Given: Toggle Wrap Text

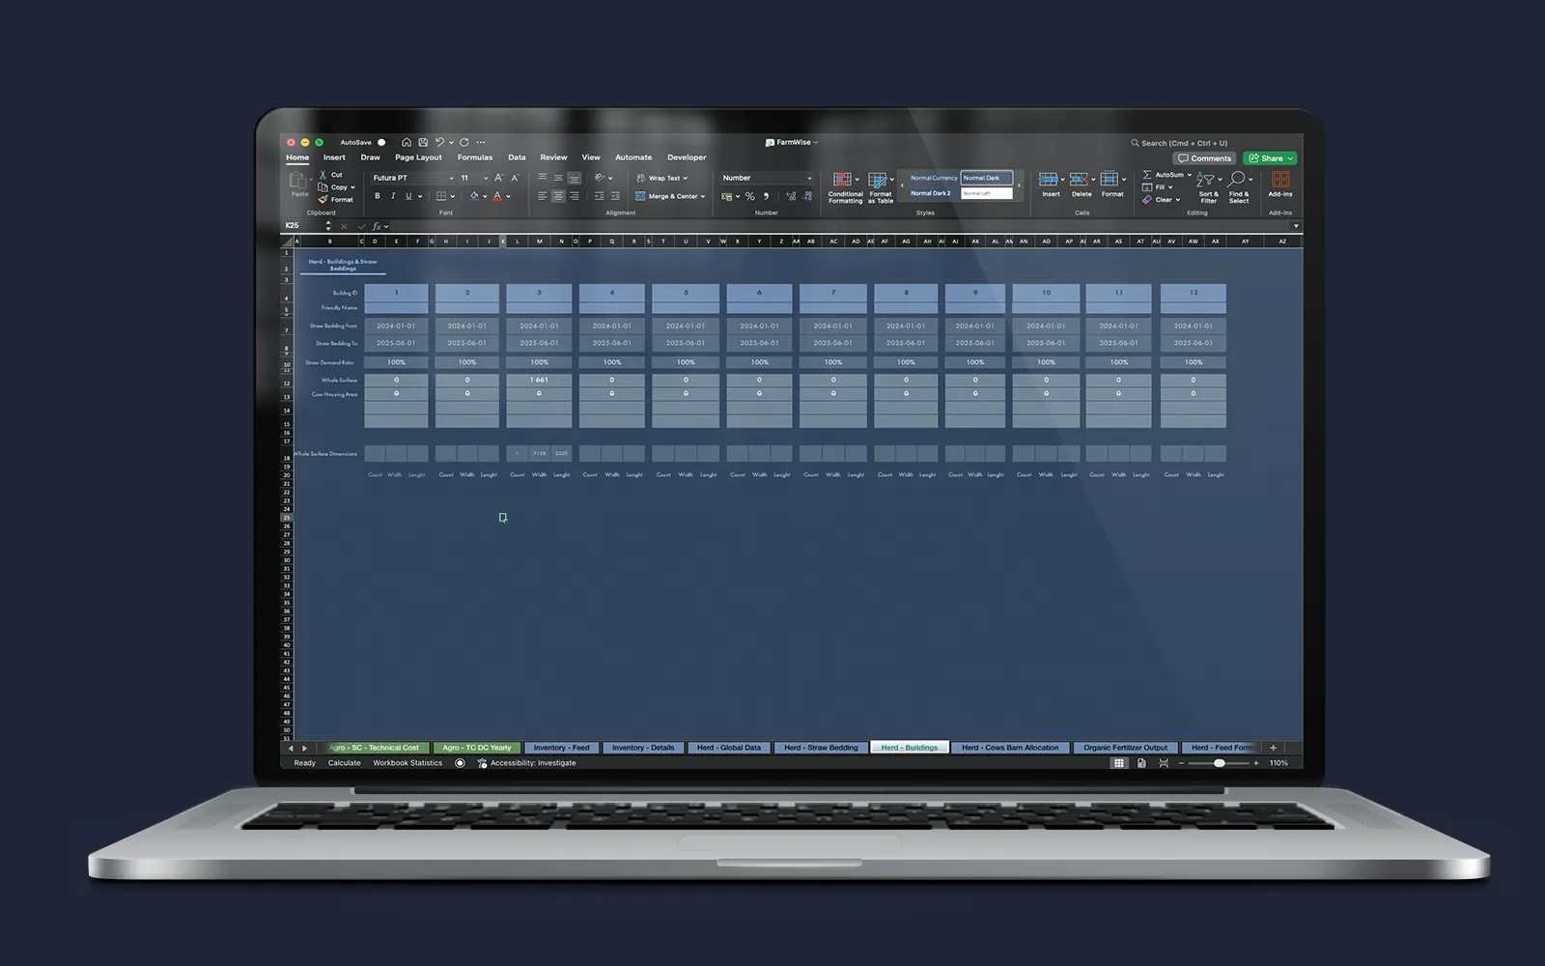Looking at the screenshot, I should [662, 178].
